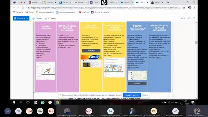Expand the Открыть dropdown arrow
The width and height of the screenshot is (208, 117).
pos(27,18)
